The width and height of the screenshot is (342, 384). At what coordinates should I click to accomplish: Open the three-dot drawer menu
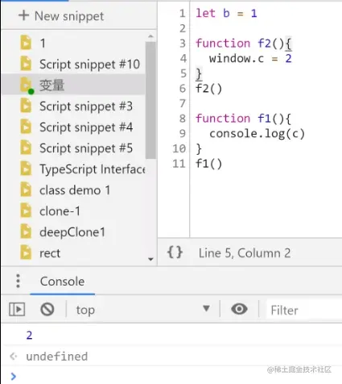point(18,281)
